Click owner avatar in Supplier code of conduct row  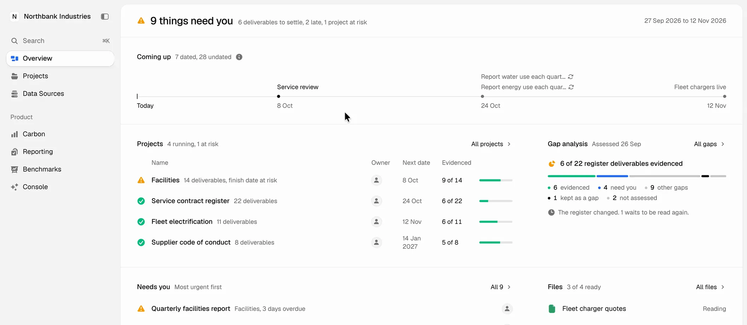376,242
